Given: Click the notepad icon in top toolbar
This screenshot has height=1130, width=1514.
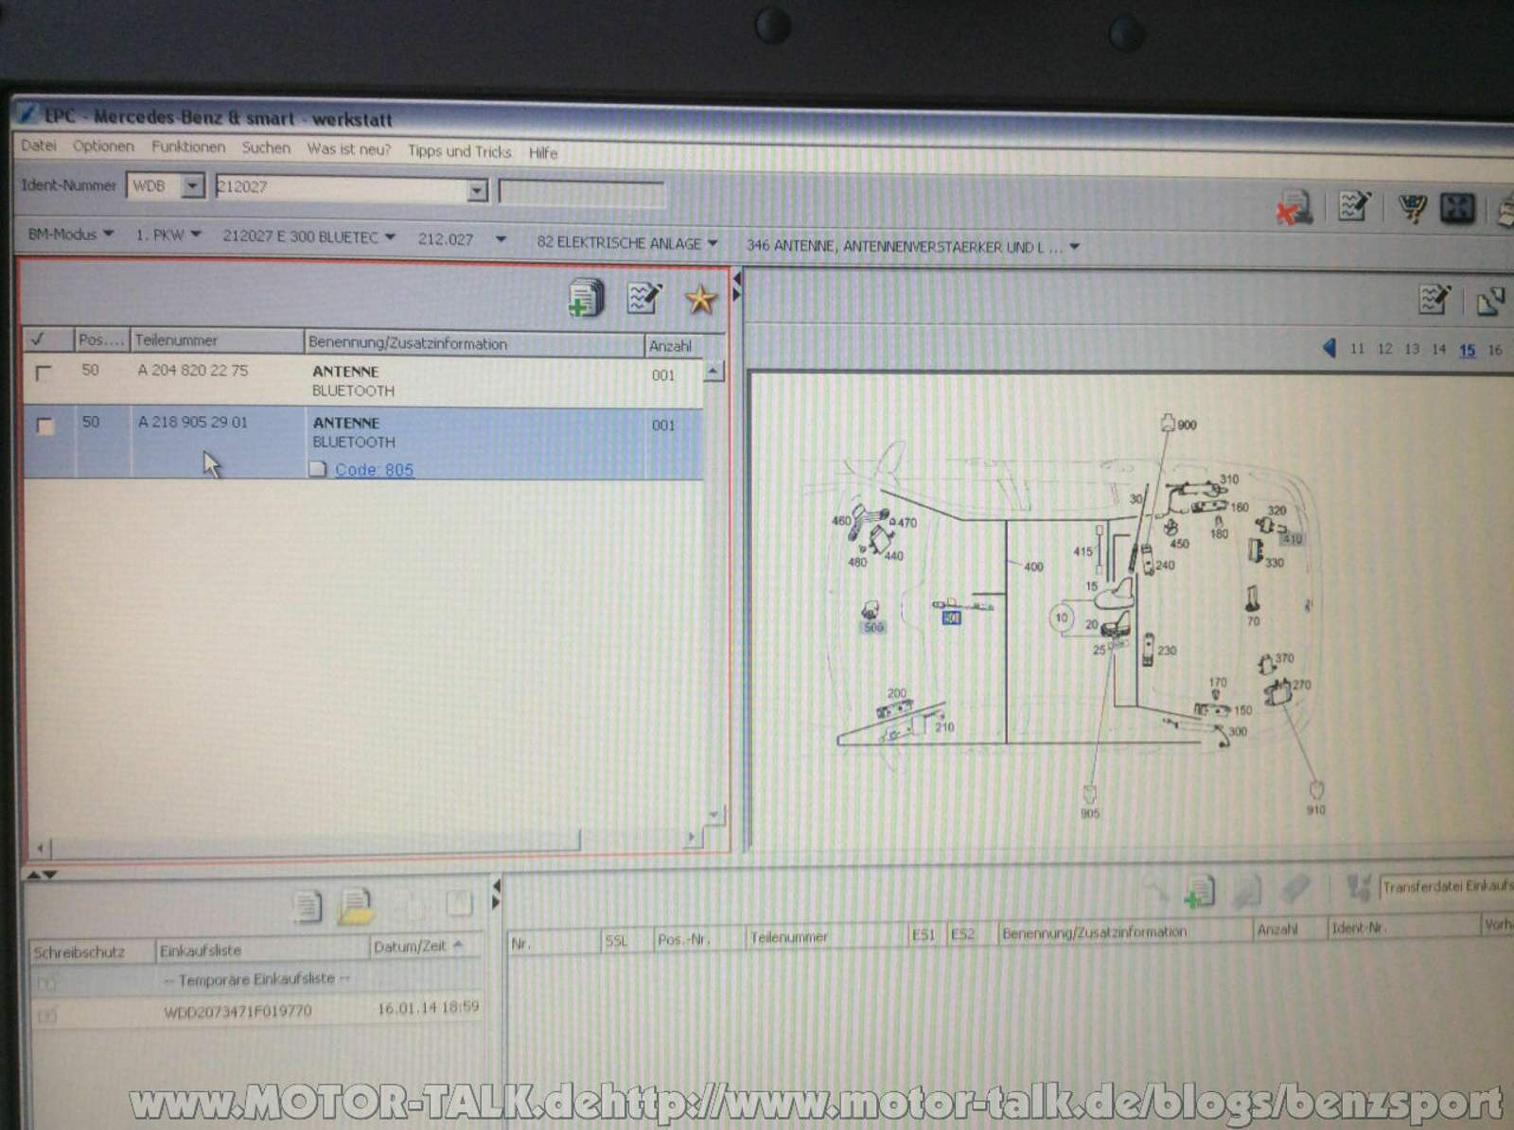Looking at the screenshot, I should 1353,206.
